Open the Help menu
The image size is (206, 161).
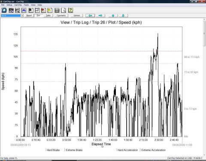[39, 5]
